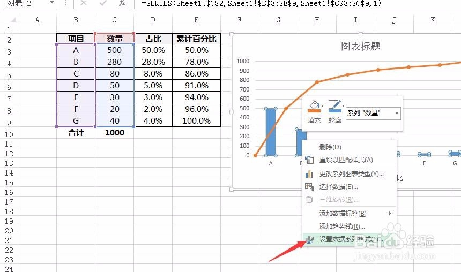Choose 重设以匹配样式(A) menu entry
This screenshot has width=461, height=272.
350,160
